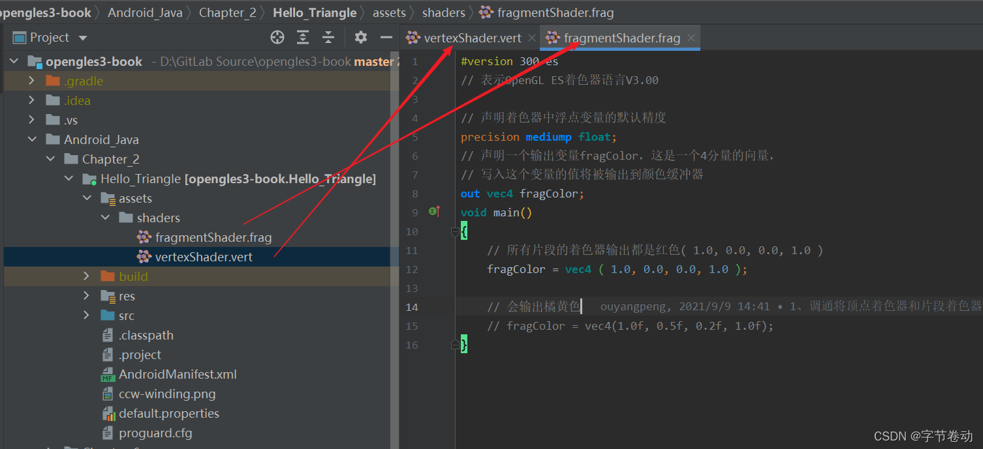
Task: Click the override gutter icon on line 9
Action: coord(435,211)
